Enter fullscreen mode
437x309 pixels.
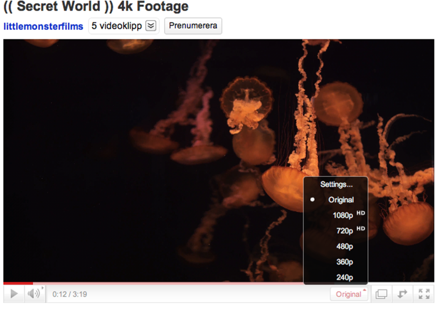(424, 294)
